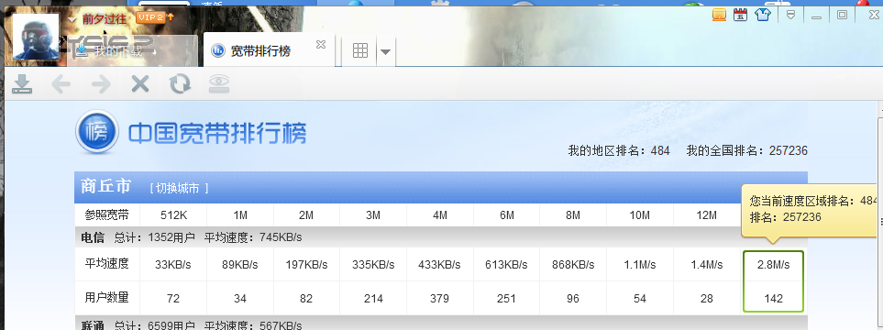Click the highlighted user count 142 cell
This screenshot has height=330, width=883.
point(773,299)
